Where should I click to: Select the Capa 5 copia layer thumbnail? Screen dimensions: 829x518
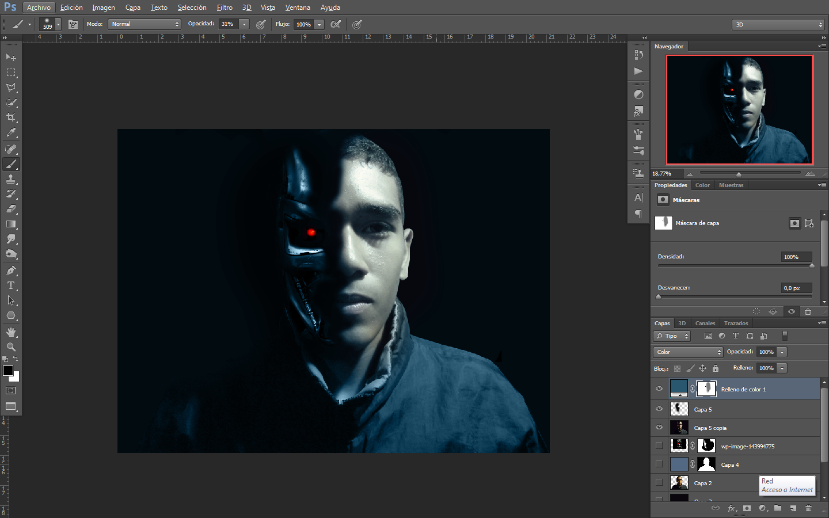[679, 428]
